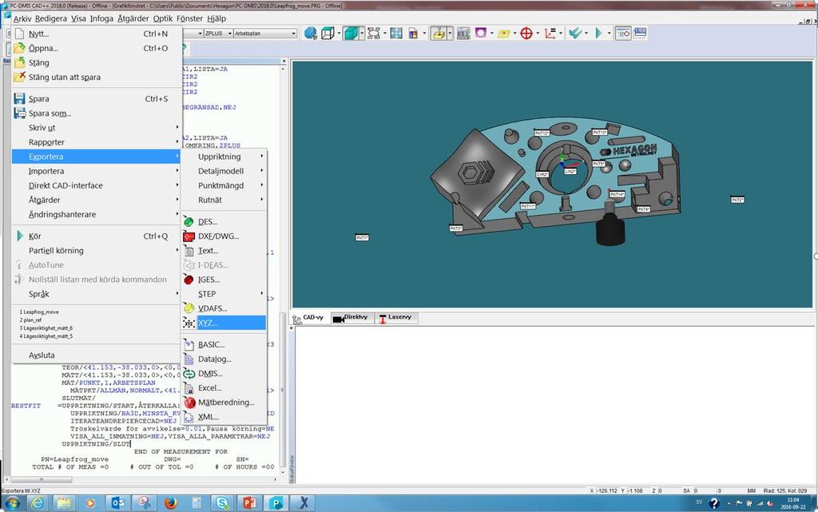The width and height of the screenshot is (818, 512).
Task: Click the globe CAD import toolbar icon
Action: click(311, 34)
